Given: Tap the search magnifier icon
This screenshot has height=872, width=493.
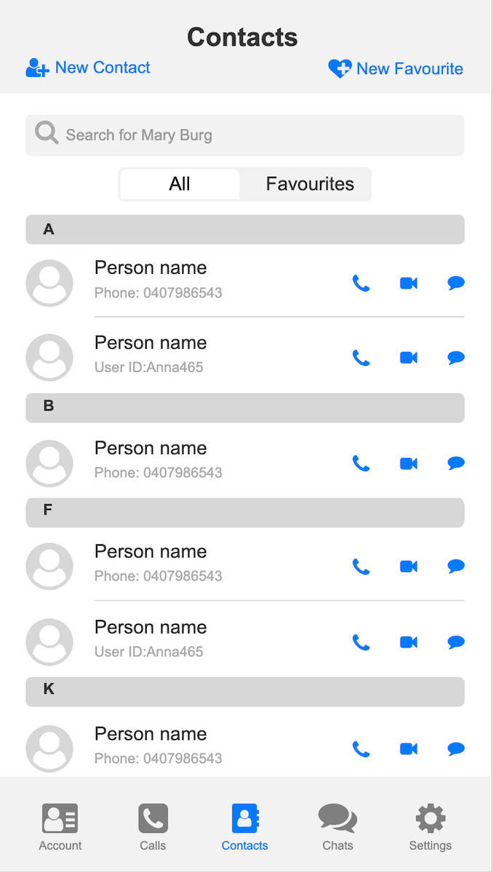Looking at the screenshot, I should click(x=47, y=132).
